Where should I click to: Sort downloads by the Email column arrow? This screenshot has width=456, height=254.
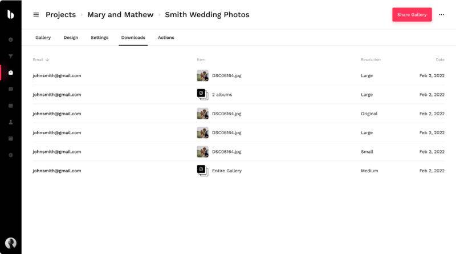(47, 60)
